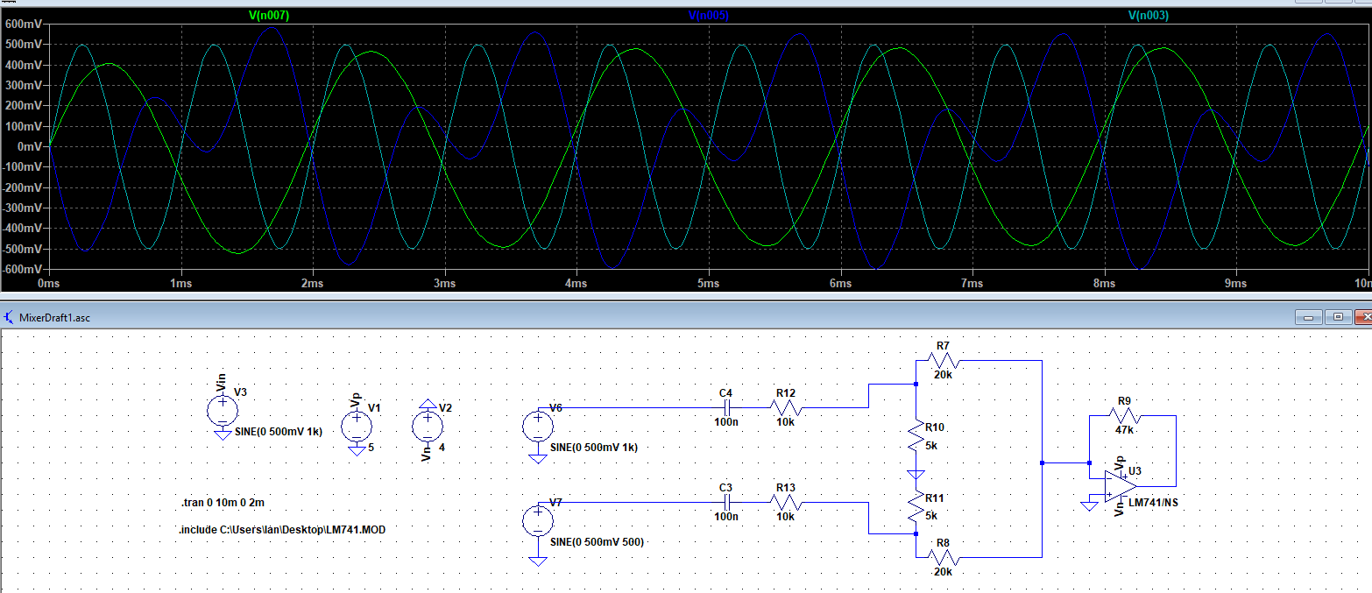The image size is (1372, 593).
Task: Select capacitor C3 labeled 100n
Action: 727,501
